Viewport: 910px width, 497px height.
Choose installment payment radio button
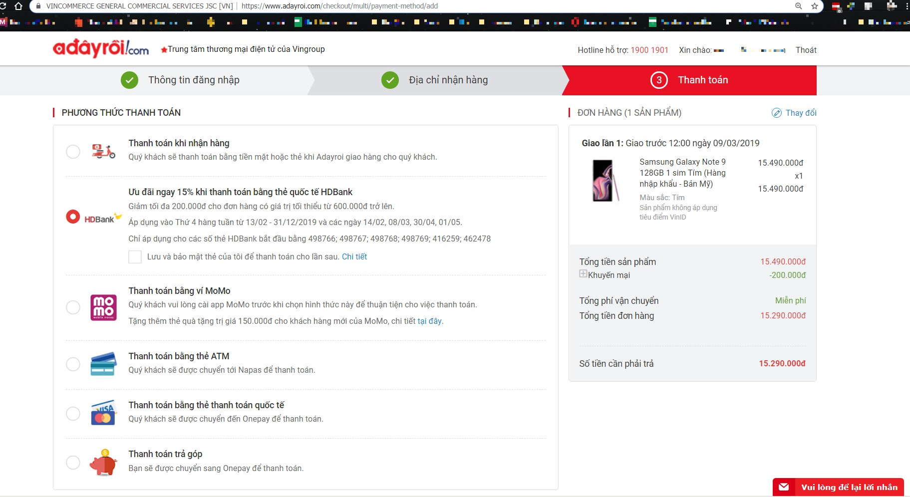pos(73,463)
